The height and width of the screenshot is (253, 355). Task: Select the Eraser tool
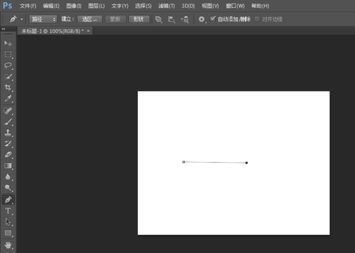8,155
